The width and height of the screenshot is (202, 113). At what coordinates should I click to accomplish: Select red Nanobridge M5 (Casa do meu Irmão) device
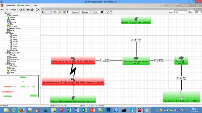[73, 81]
